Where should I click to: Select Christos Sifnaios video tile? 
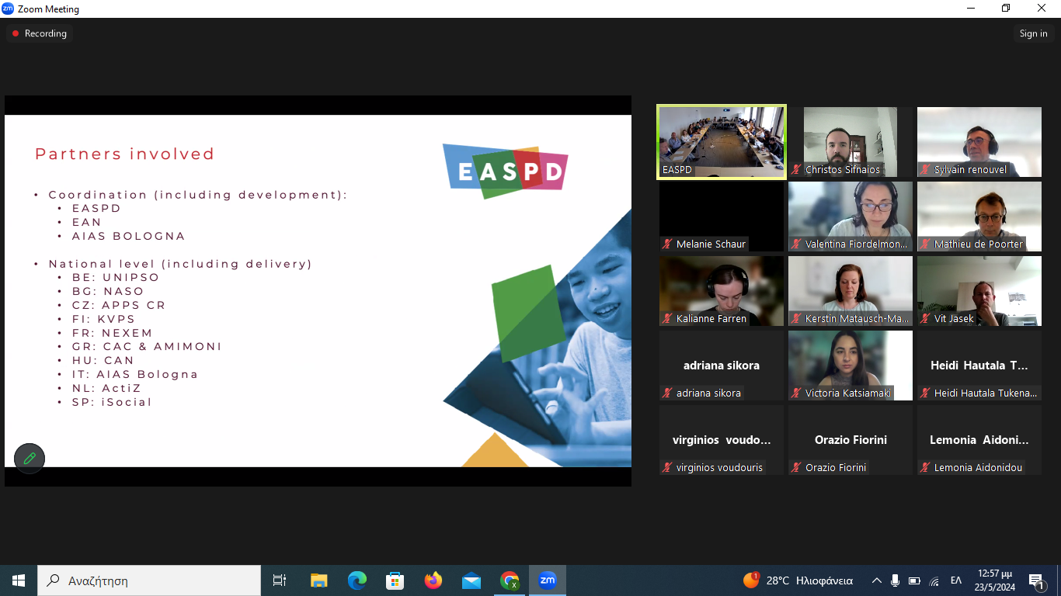tap(851, 142)
